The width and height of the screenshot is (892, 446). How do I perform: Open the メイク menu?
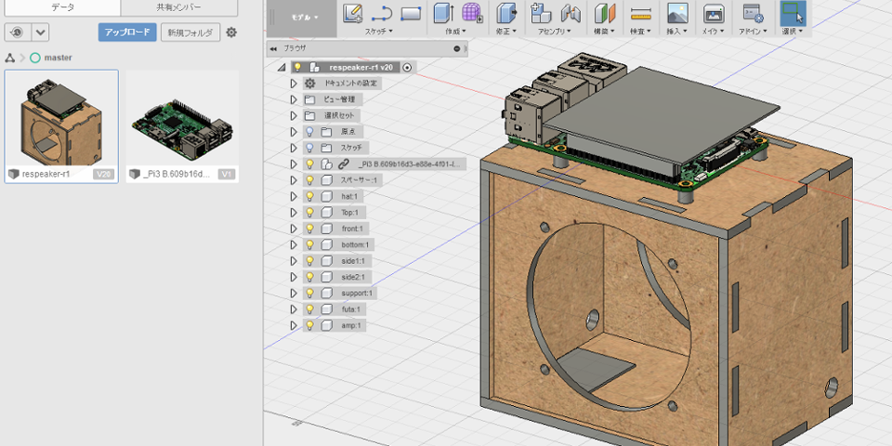coord(713,32)
